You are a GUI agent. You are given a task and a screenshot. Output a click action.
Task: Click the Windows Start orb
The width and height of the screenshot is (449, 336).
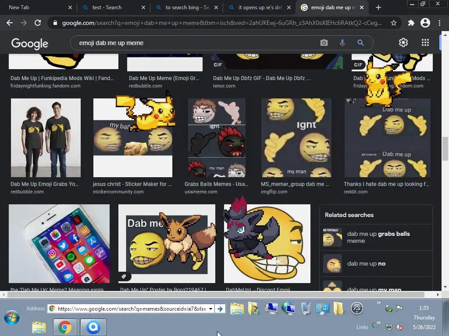tap(12, 318)
